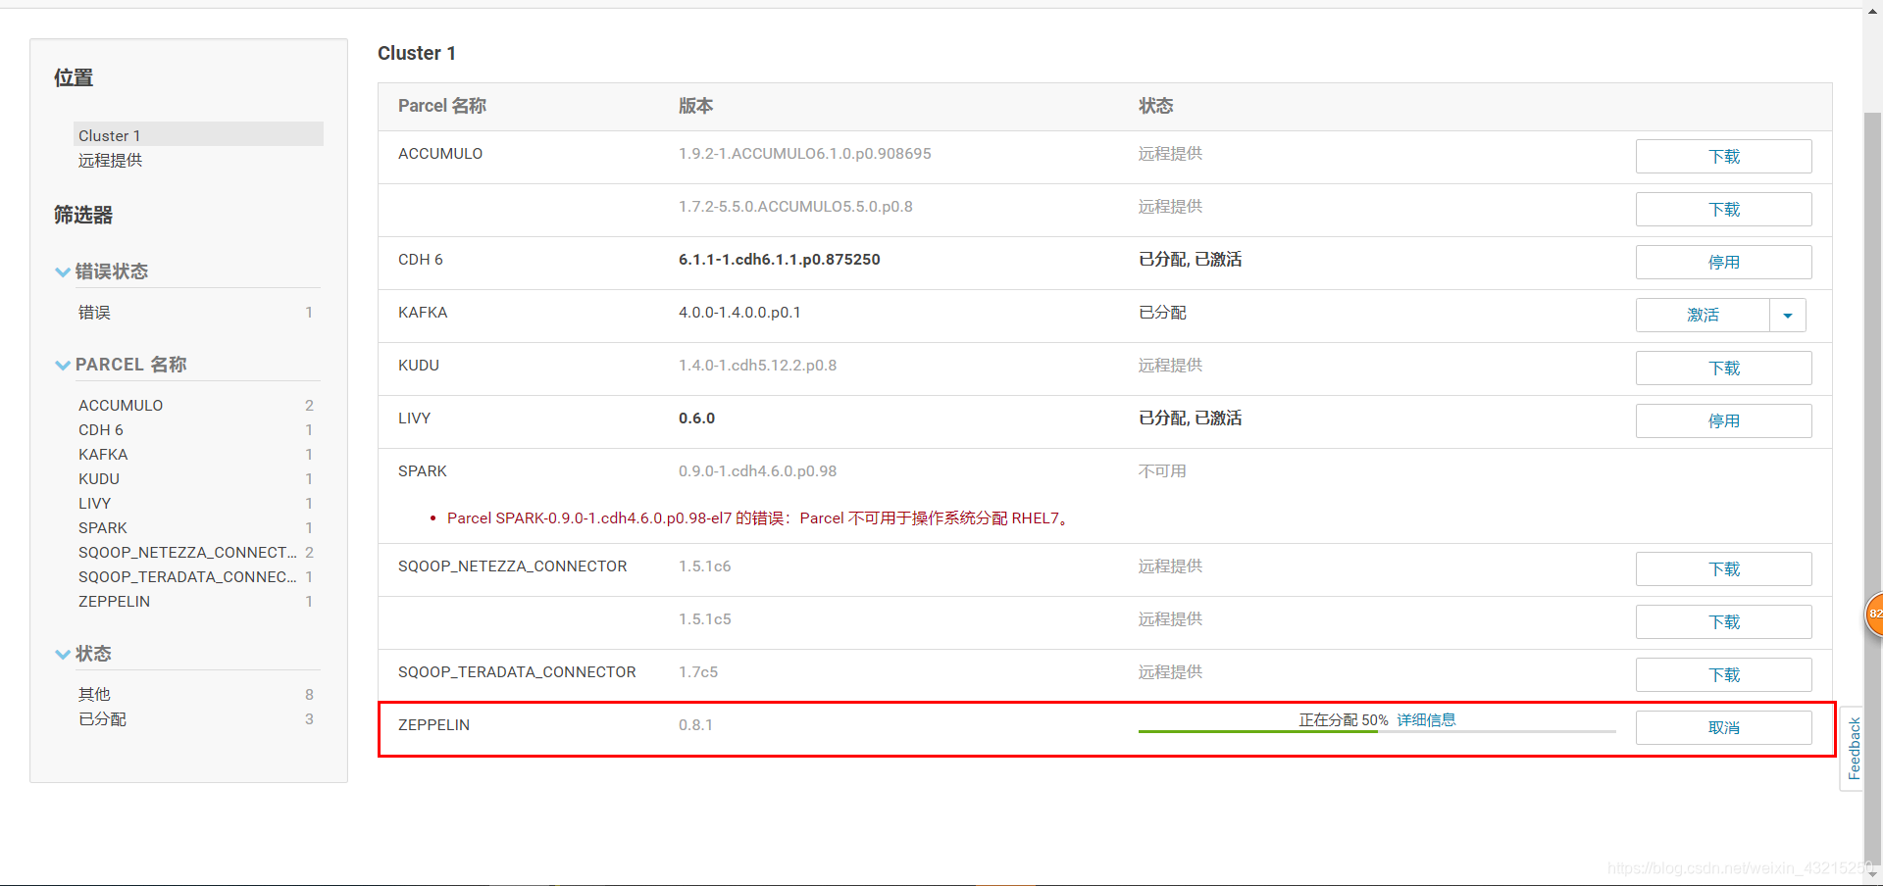
Task: Open 详细信息 link for ZEPPELIN
Action: coord(1426,720)
